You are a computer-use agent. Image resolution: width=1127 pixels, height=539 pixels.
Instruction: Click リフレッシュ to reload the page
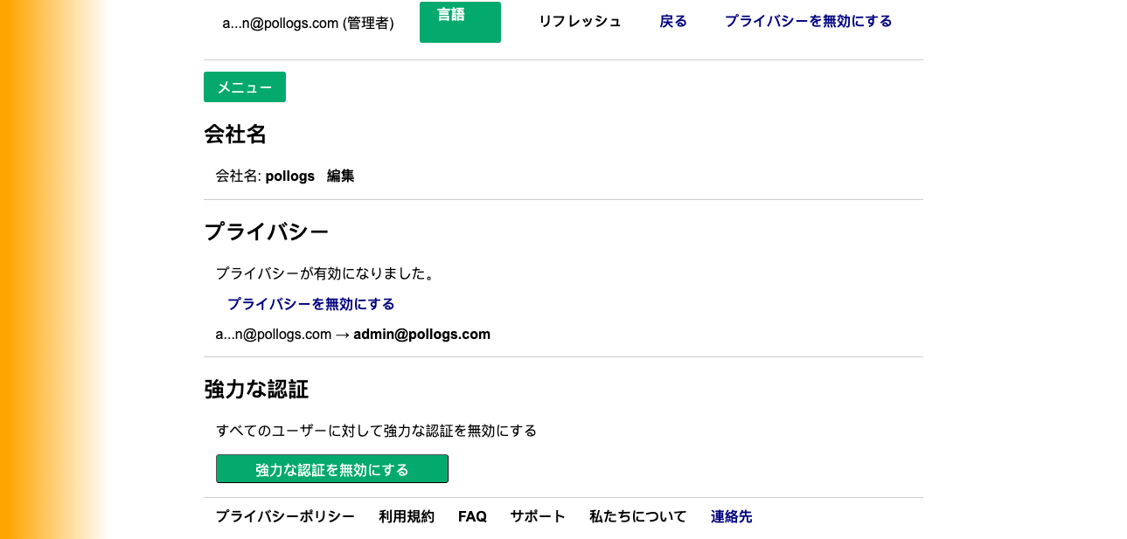tap(580, 21)
